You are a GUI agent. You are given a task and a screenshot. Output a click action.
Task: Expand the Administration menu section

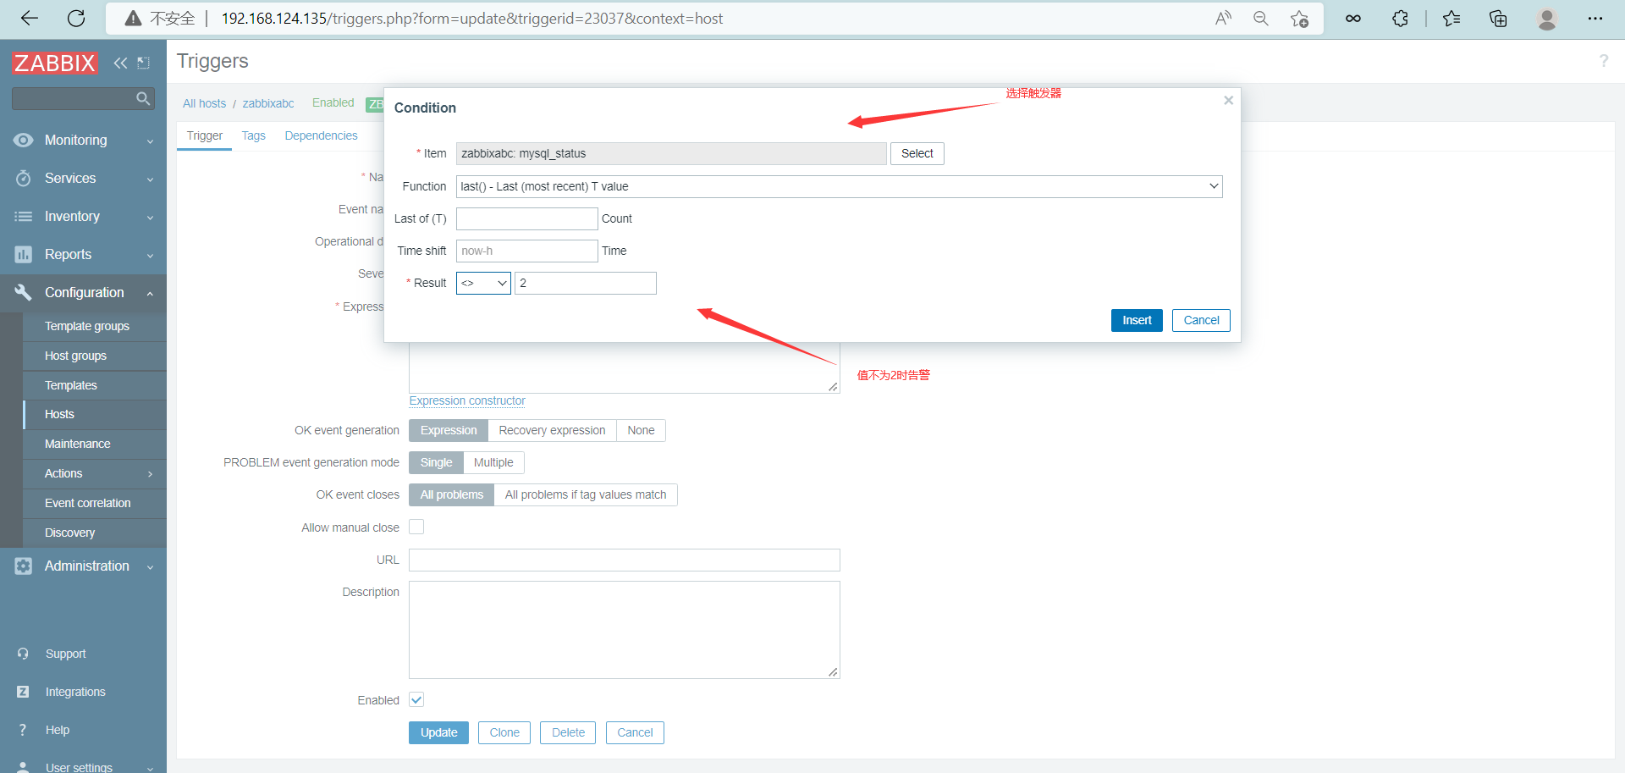[150, 567]
